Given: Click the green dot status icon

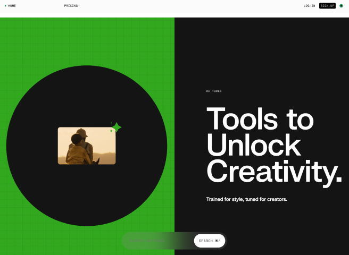Looking at the screenshot, I should (x=341, y=6).
